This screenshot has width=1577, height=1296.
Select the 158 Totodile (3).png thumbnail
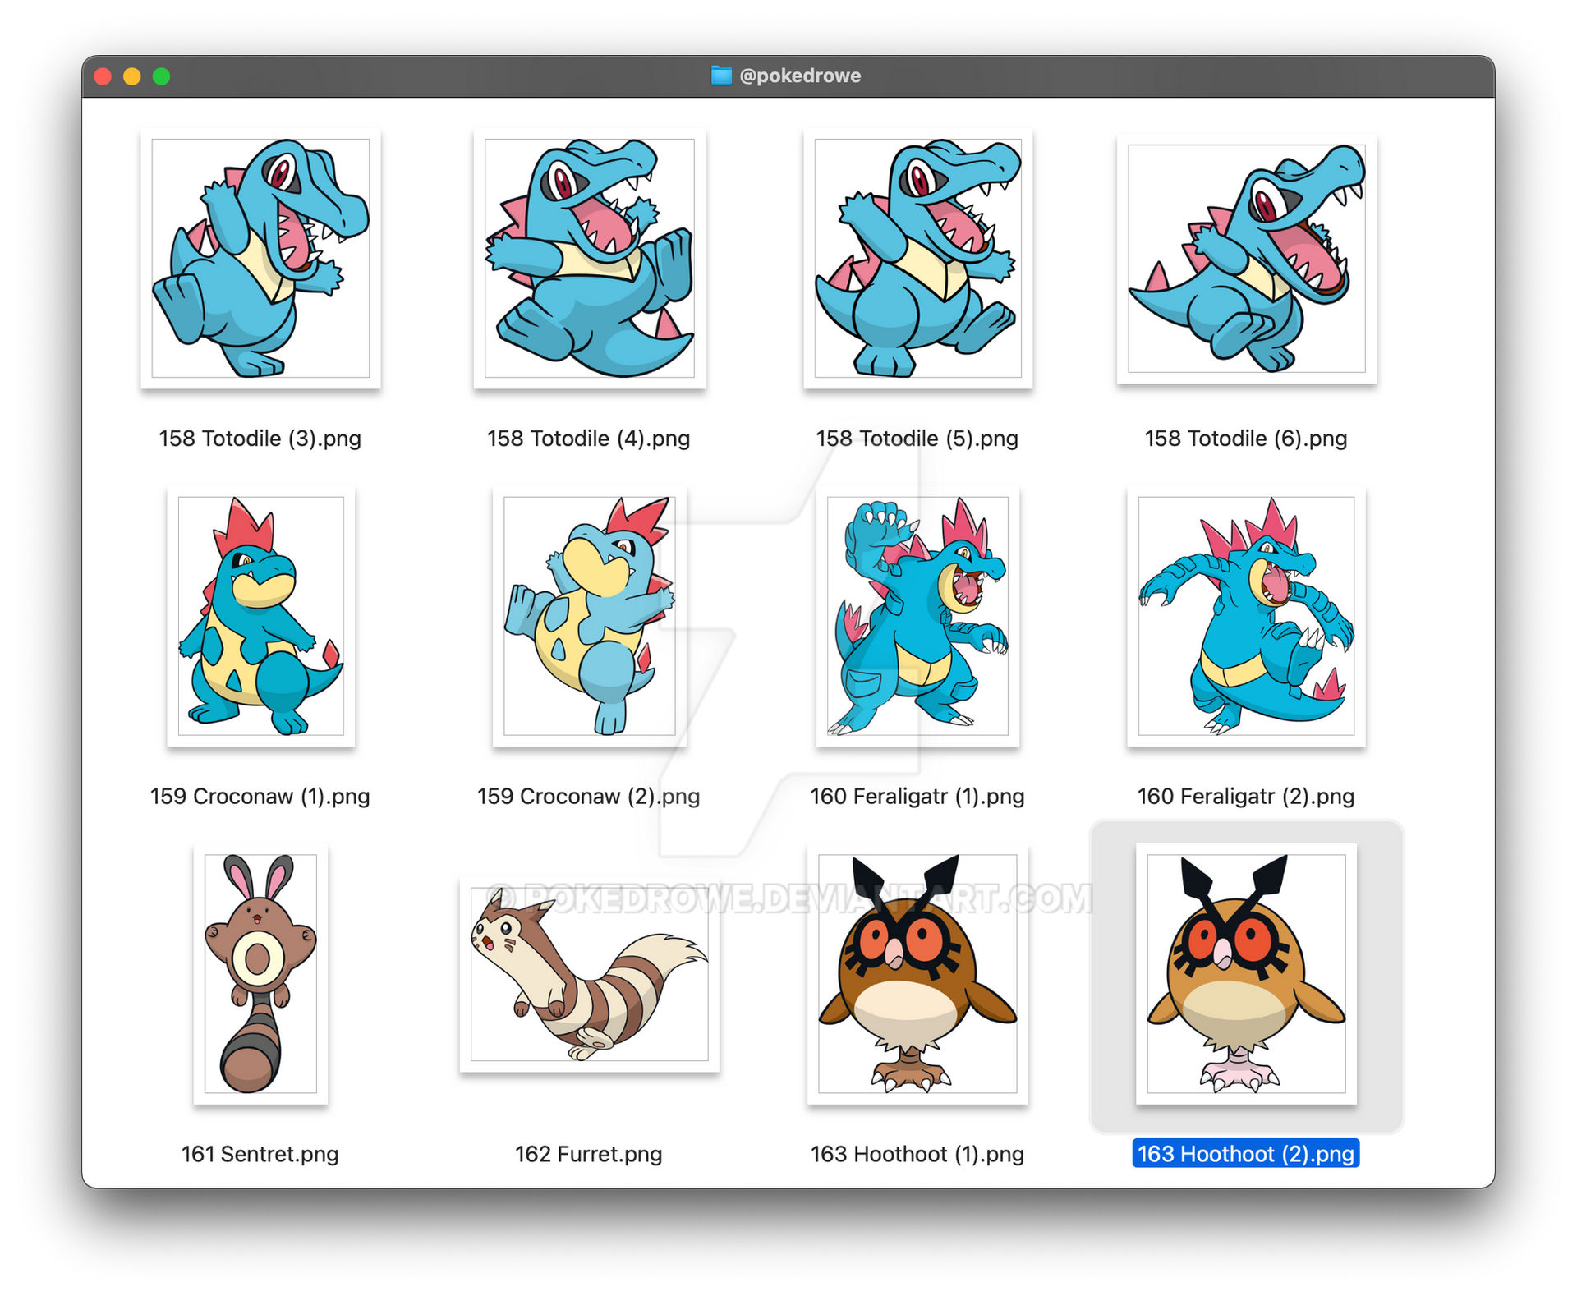point(260,258)
